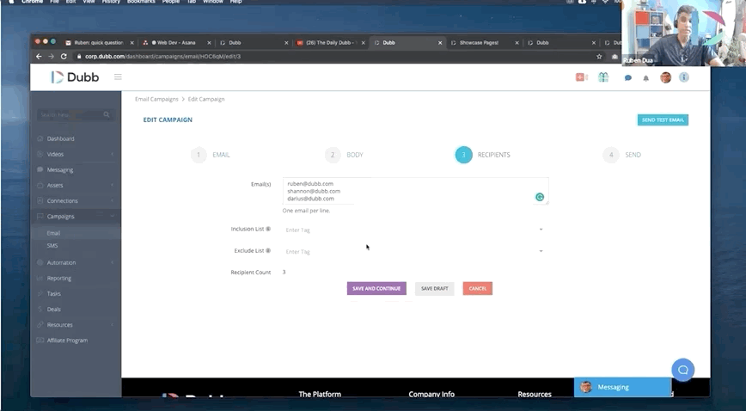Click the gift box icon in header
The width and height of the screenshot is (746, 411).
(603, 77)
